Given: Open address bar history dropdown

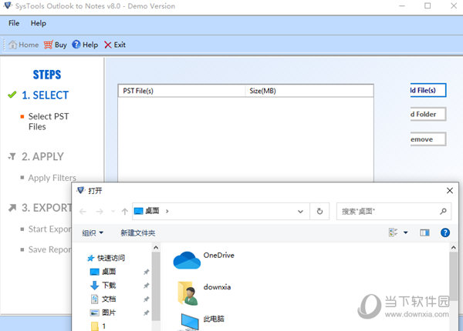Looking at the screenshot, I should coord(301,212).
